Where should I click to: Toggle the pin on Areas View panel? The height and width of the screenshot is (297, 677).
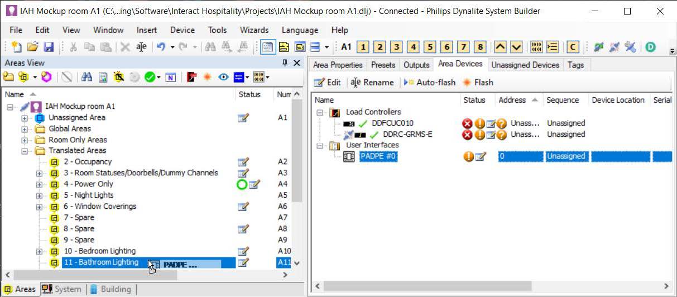click(x=285, y=63)
